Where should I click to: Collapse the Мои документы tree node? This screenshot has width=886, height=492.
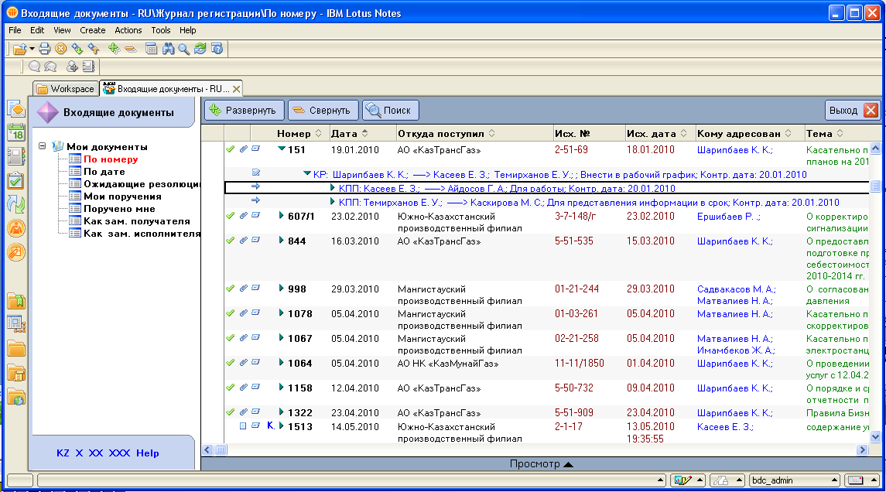click(42, 147)
